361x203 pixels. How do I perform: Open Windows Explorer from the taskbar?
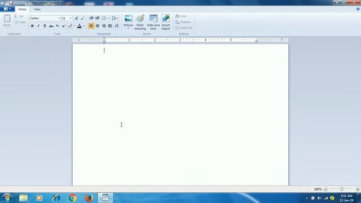point(23,198)
